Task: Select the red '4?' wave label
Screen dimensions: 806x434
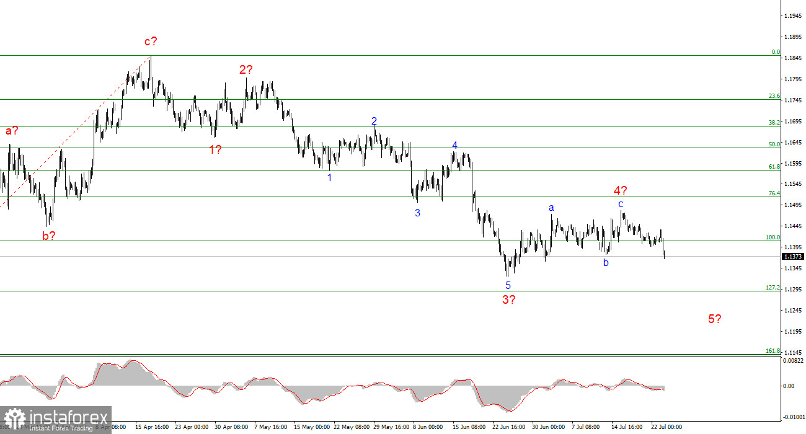Action: (621, 190)
